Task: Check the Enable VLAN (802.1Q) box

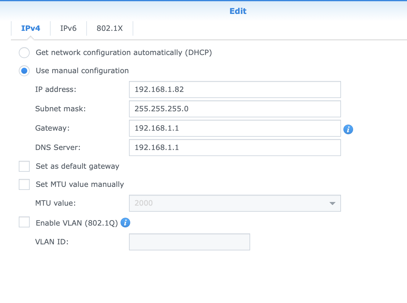Action: coord(24,222)
